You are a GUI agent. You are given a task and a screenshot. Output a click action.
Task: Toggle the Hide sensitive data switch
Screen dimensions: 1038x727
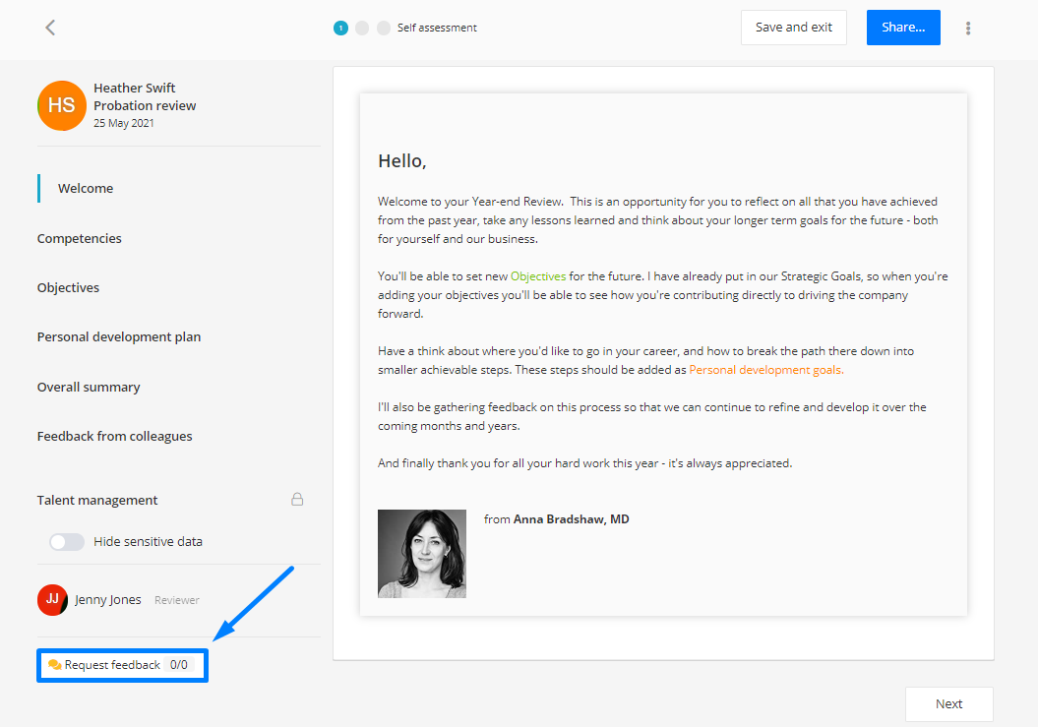(67, 542)
